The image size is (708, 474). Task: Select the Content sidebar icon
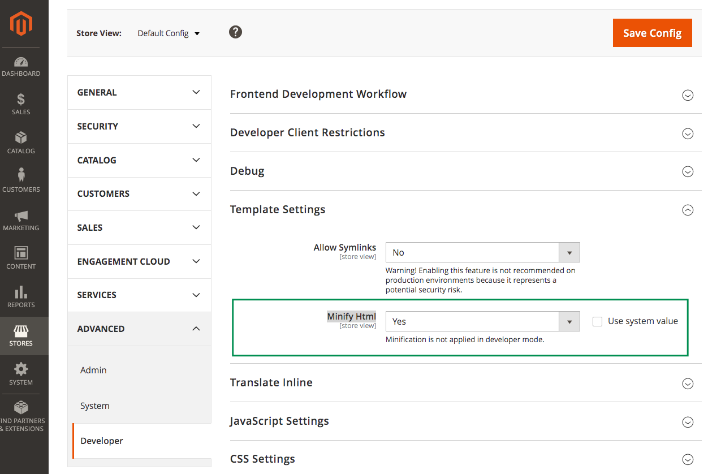pyautogui.click(x=21, y=256)
